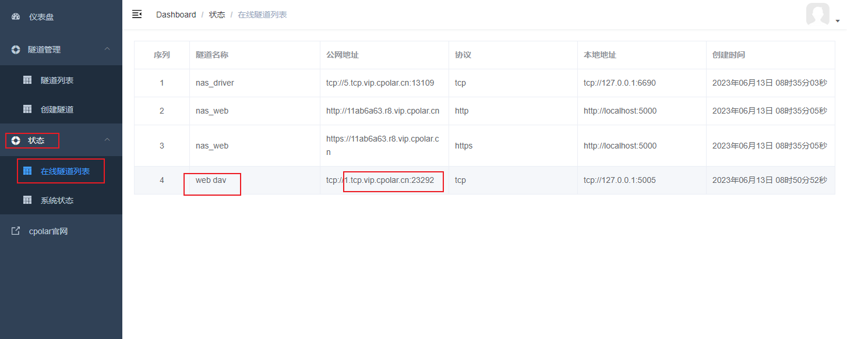Click the http://11ab6a63.r8.vip.cpolar.cn address
This screenshot has height=339, width=847.
pyautogui.click(x=383, y=111)
